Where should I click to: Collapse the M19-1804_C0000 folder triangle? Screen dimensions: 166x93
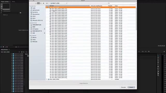tap(47, 7)
